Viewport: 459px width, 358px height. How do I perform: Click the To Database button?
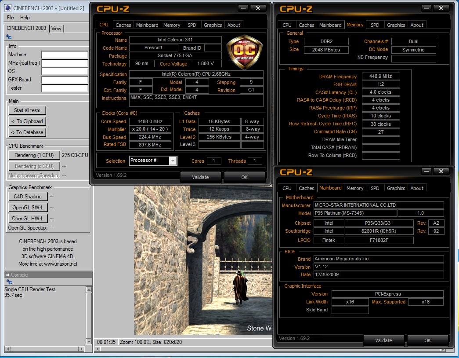click(x=27, y=132)
